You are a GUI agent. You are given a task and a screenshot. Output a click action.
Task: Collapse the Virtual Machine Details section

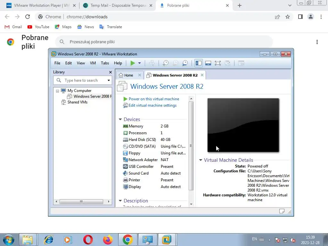click(x=201, y=160)
